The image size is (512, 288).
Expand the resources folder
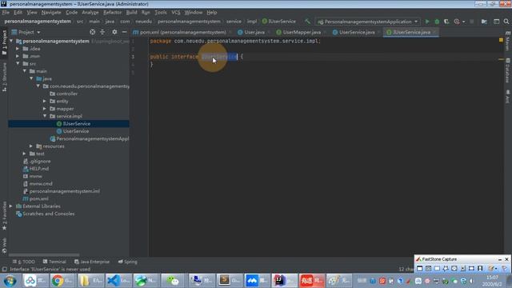pos(31,146)
